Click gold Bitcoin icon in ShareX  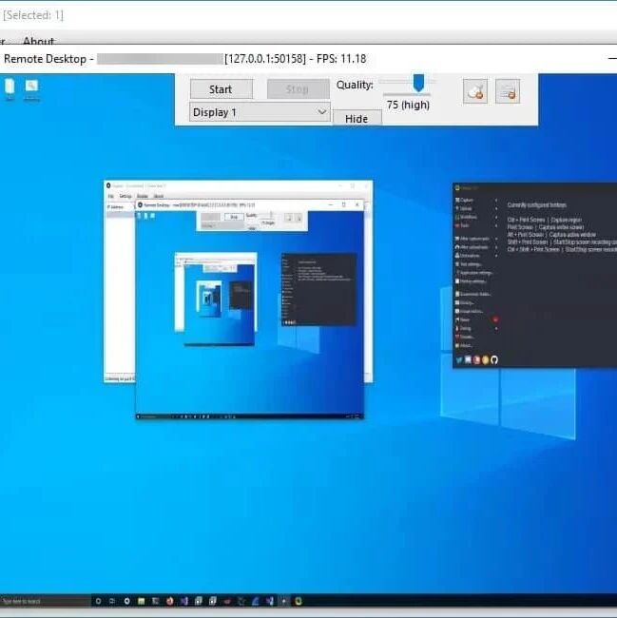(486, 359)
